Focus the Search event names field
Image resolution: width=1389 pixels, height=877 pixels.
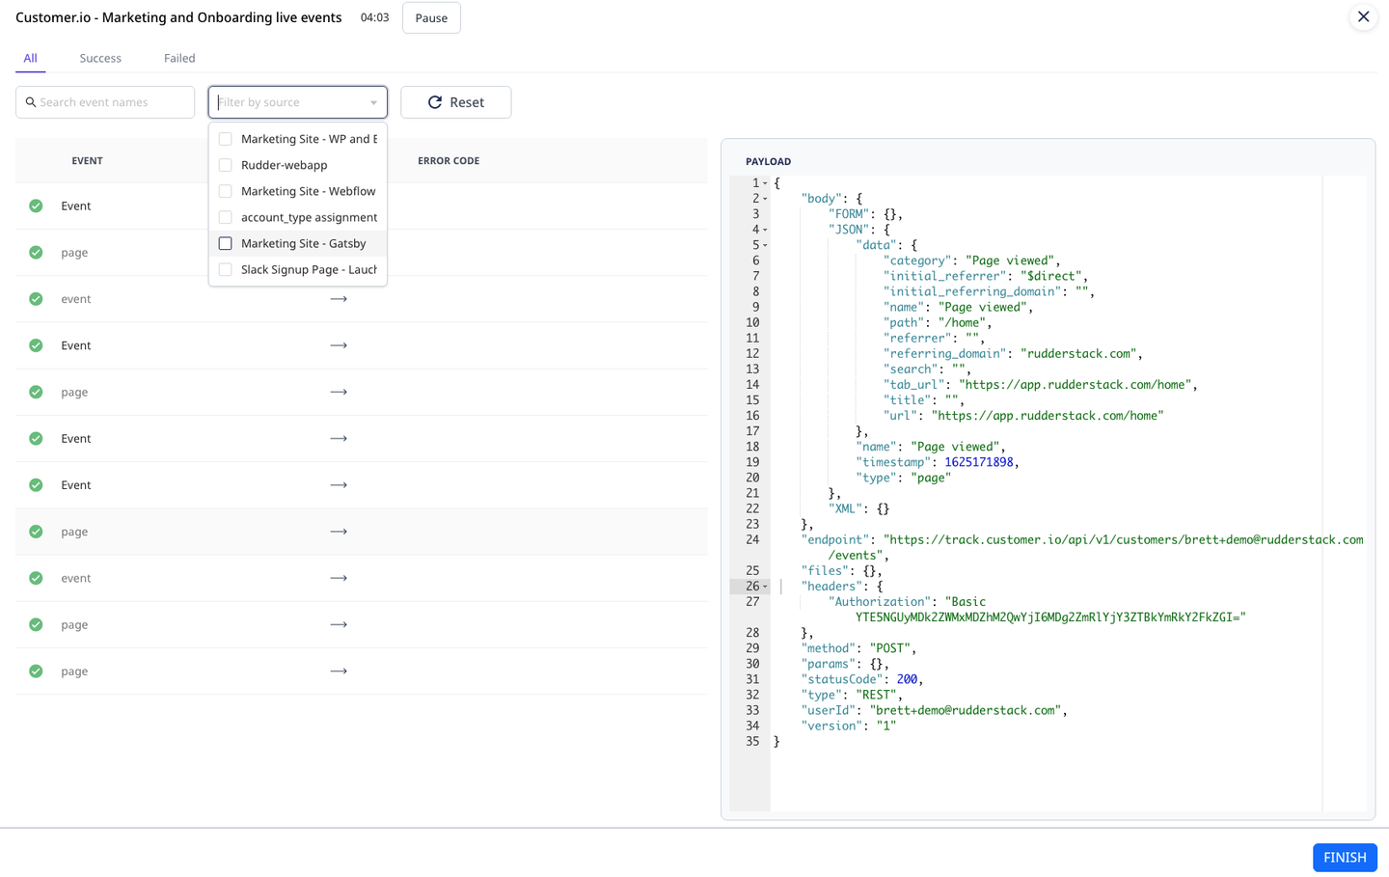tap(113, 102)
